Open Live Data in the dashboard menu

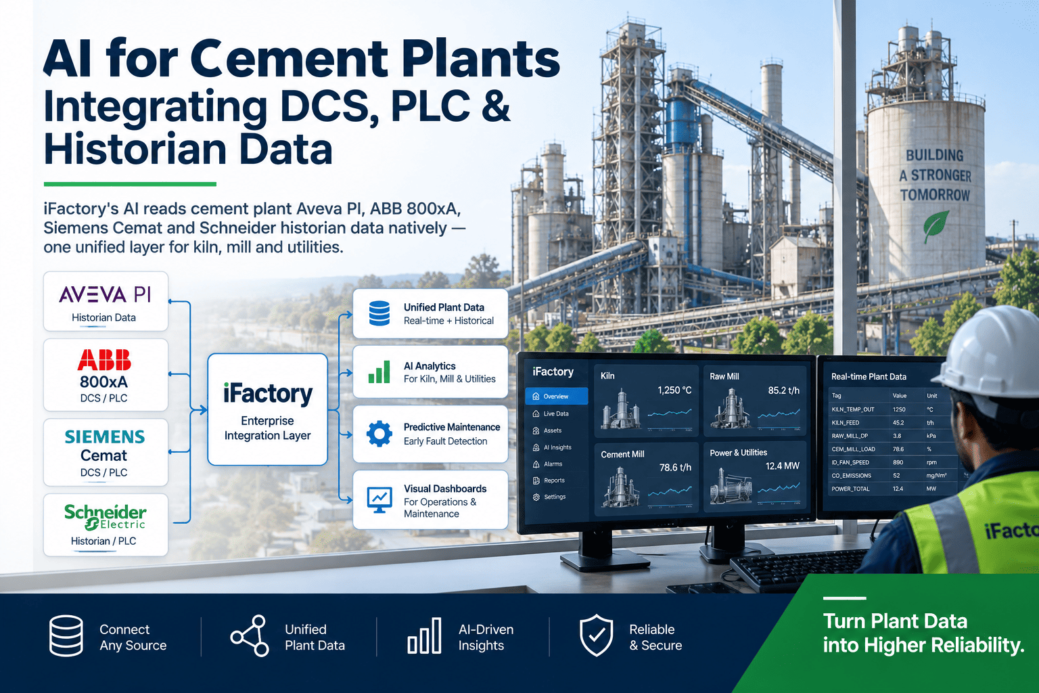click(557, 413)
